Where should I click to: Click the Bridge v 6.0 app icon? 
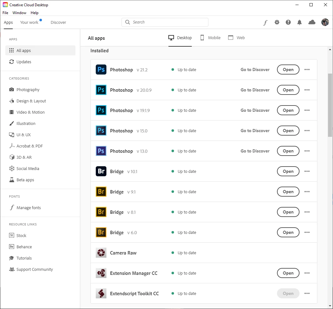pos(101,232)
